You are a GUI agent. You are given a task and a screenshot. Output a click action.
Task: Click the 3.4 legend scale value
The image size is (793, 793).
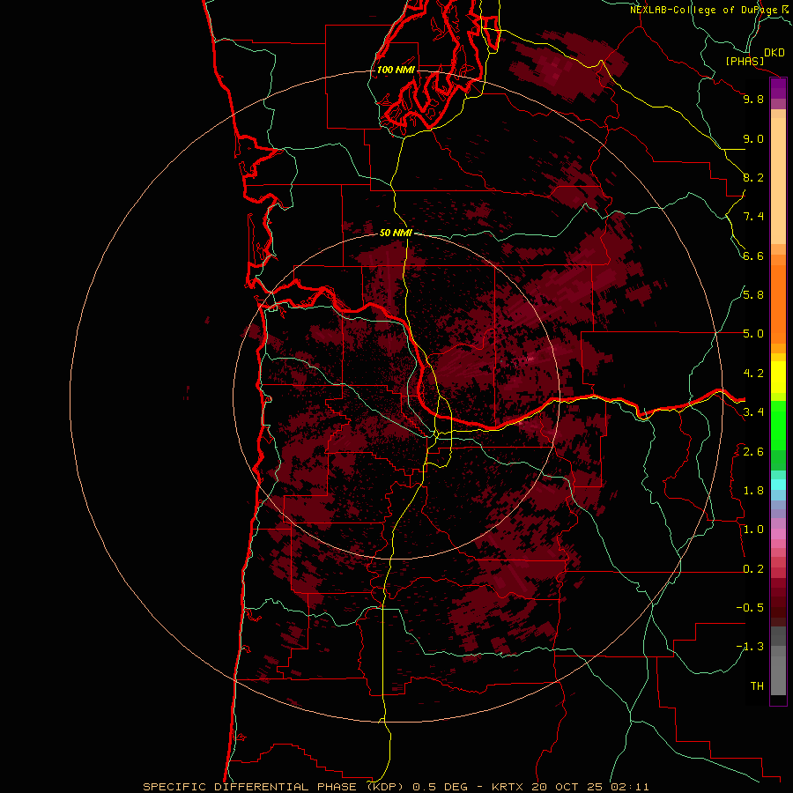coord(753,412)
